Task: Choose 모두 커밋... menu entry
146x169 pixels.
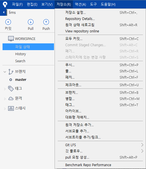Action: (100, 39)
